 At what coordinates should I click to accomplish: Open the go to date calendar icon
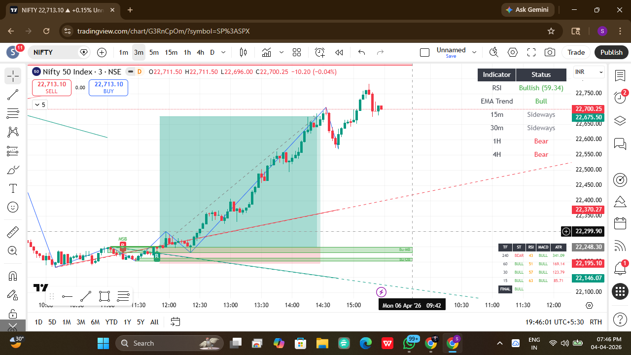point(175,322)
